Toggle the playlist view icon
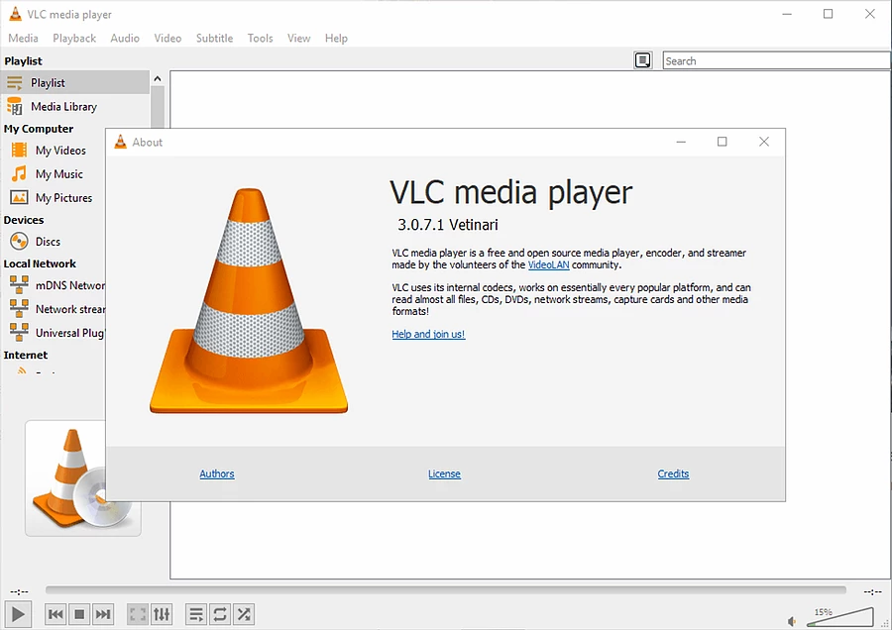The width and height of the screenshot is (892, 630). click(196, 614)
